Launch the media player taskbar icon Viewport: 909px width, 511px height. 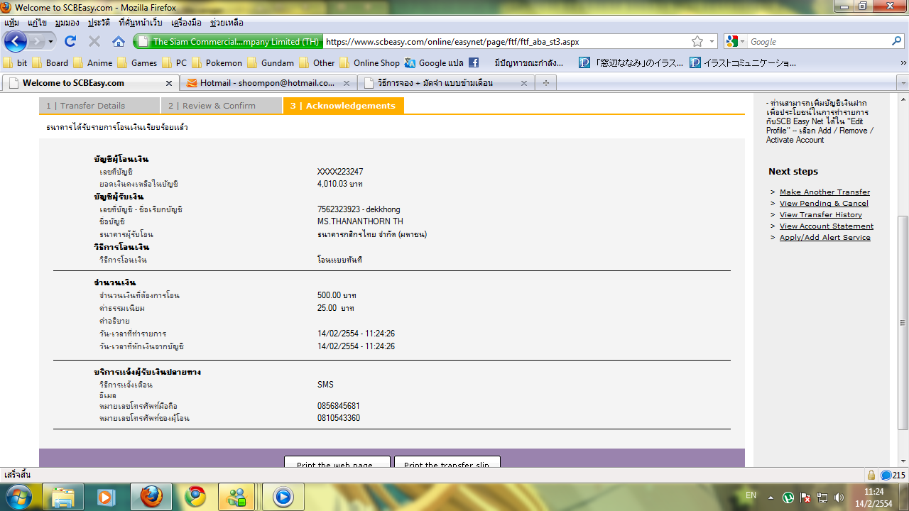(107, 496)
